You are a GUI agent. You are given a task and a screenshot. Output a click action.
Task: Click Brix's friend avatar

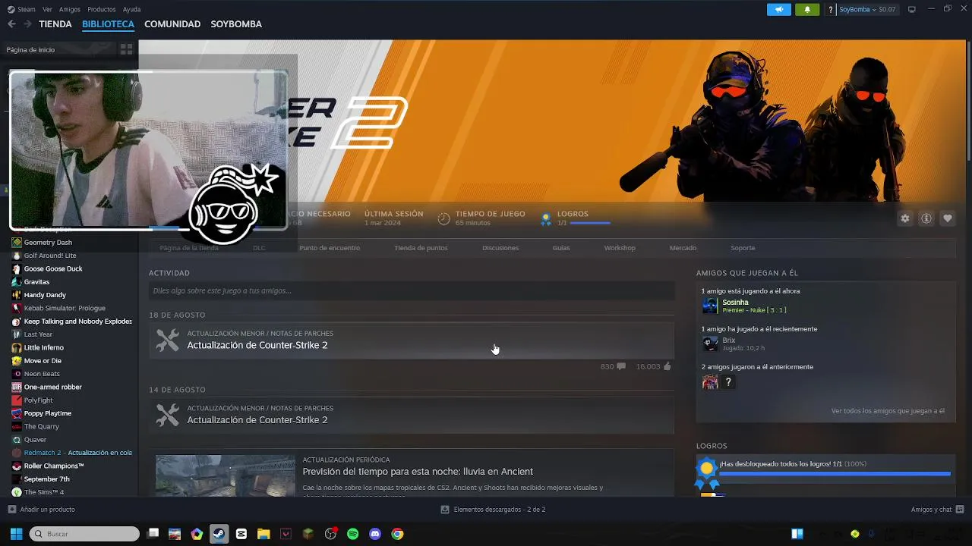click(x=710, y=344)
